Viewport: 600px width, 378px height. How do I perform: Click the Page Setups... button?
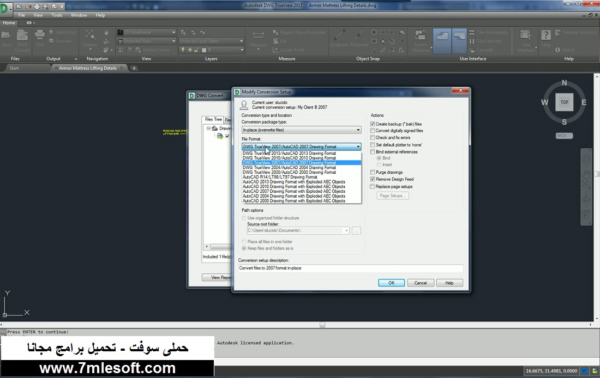click(393, 196)
